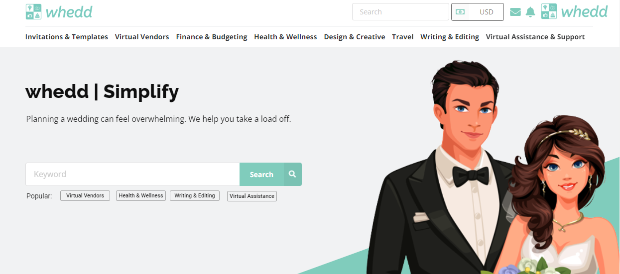Viewport: 620px width, 274px height.
Task: Select the Virtual Vendors popular tag
Action: pos(85,196)
